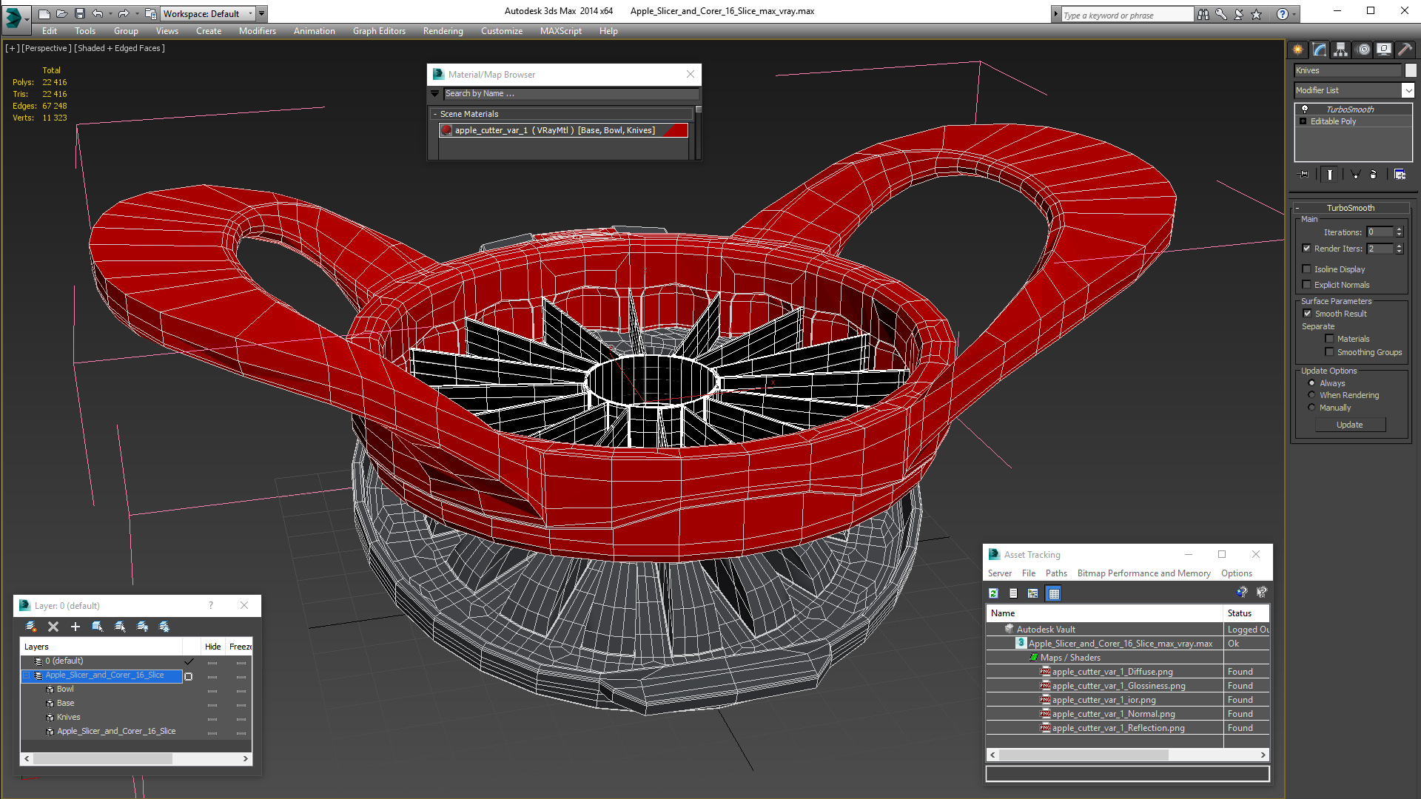Switch to the Motion panel tab
Screen dimensions: 1421x799
pos(1363,50)
